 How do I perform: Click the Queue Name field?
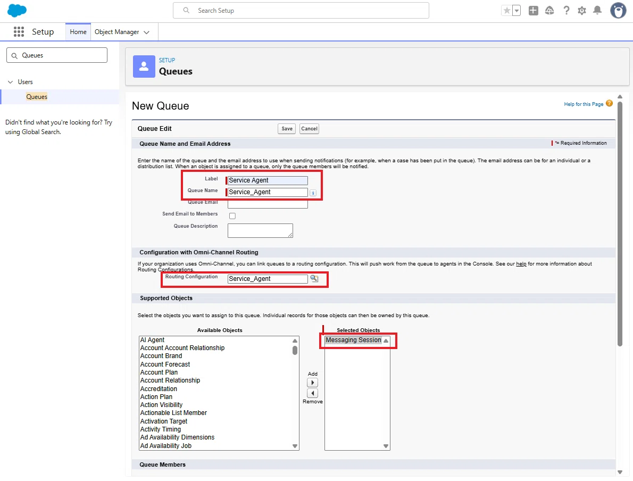click(268, 192)
